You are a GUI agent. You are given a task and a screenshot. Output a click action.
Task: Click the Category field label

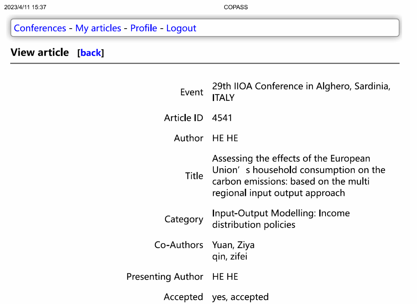coord(184,219)
